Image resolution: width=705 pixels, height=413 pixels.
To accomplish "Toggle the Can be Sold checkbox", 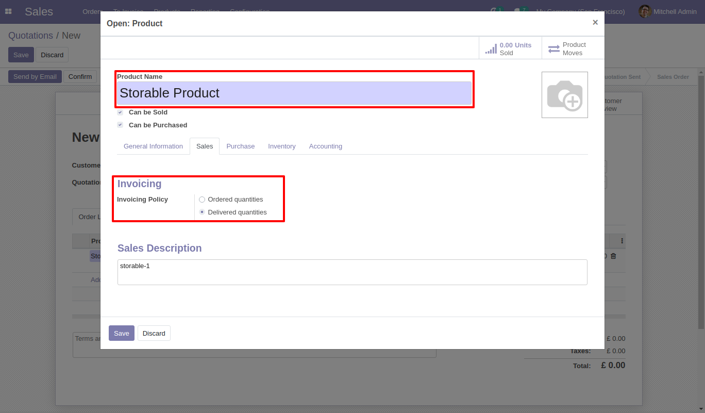I will pos(120,112).
